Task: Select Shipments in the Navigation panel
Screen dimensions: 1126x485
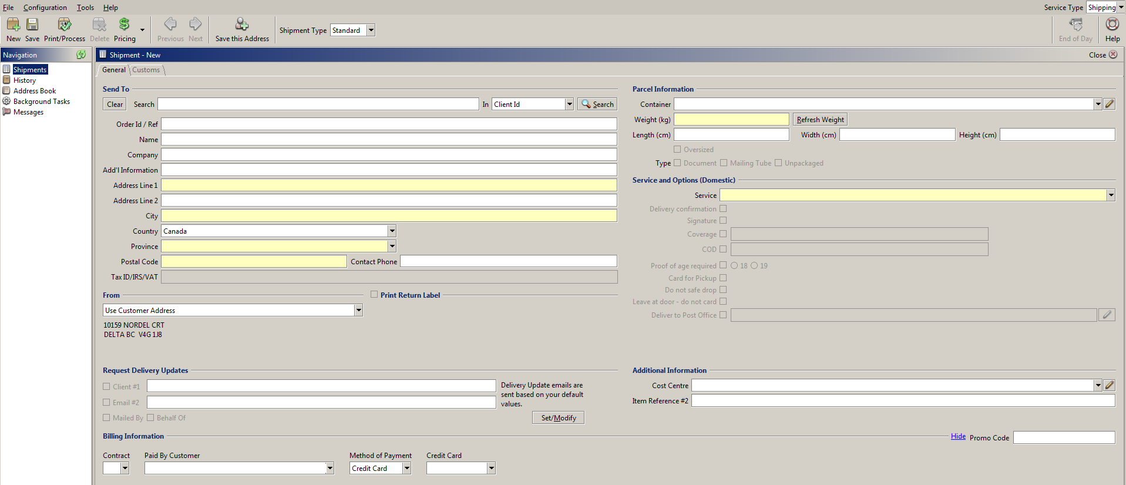Action: coord(30,70)
